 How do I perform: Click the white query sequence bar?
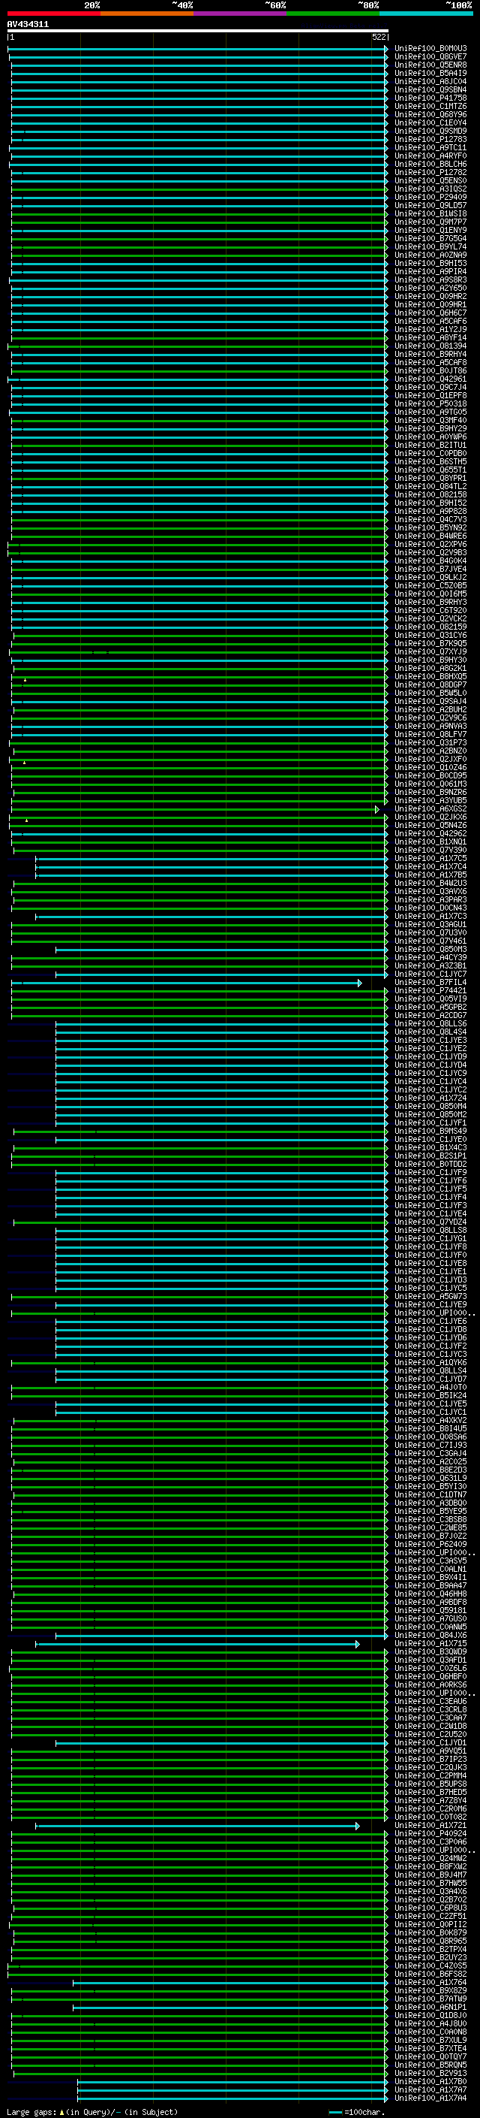tap(198, 32)
